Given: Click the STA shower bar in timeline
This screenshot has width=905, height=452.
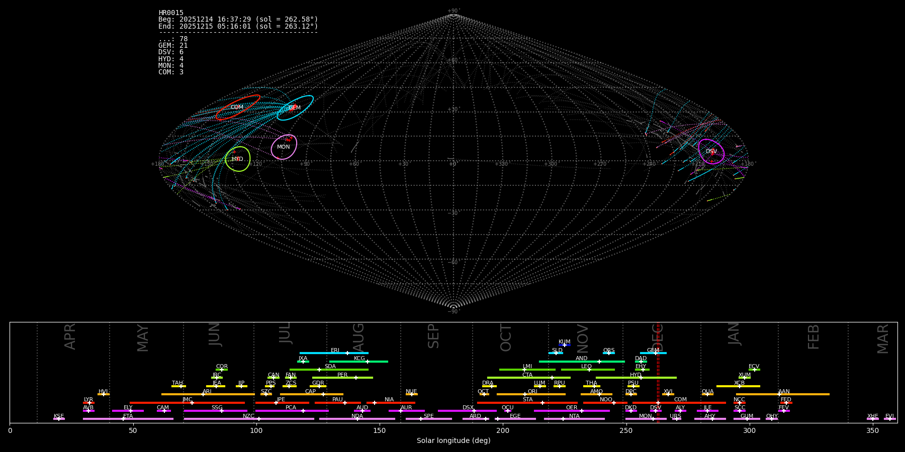Looking at the screenshot, I should (x=527, y=402).
